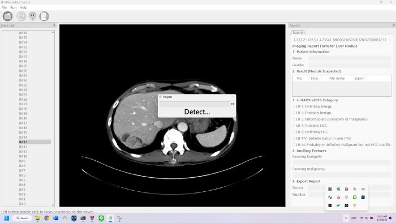This screenshot has width=396, height=223.
Task: Click the magnifier detect toolbar icon
Action: [x=33, y=16]
